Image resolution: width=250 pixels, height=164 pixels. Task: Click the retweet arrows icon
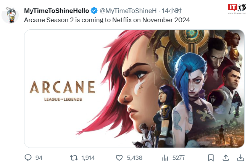click(x=74, y=158)
